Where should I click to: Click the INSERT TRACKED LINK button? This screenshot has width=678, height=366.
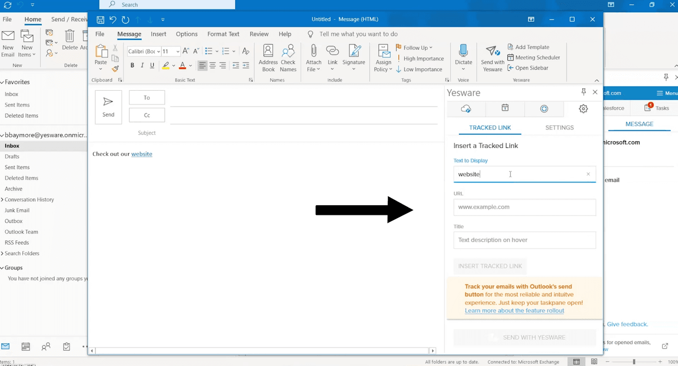(490, 266)
